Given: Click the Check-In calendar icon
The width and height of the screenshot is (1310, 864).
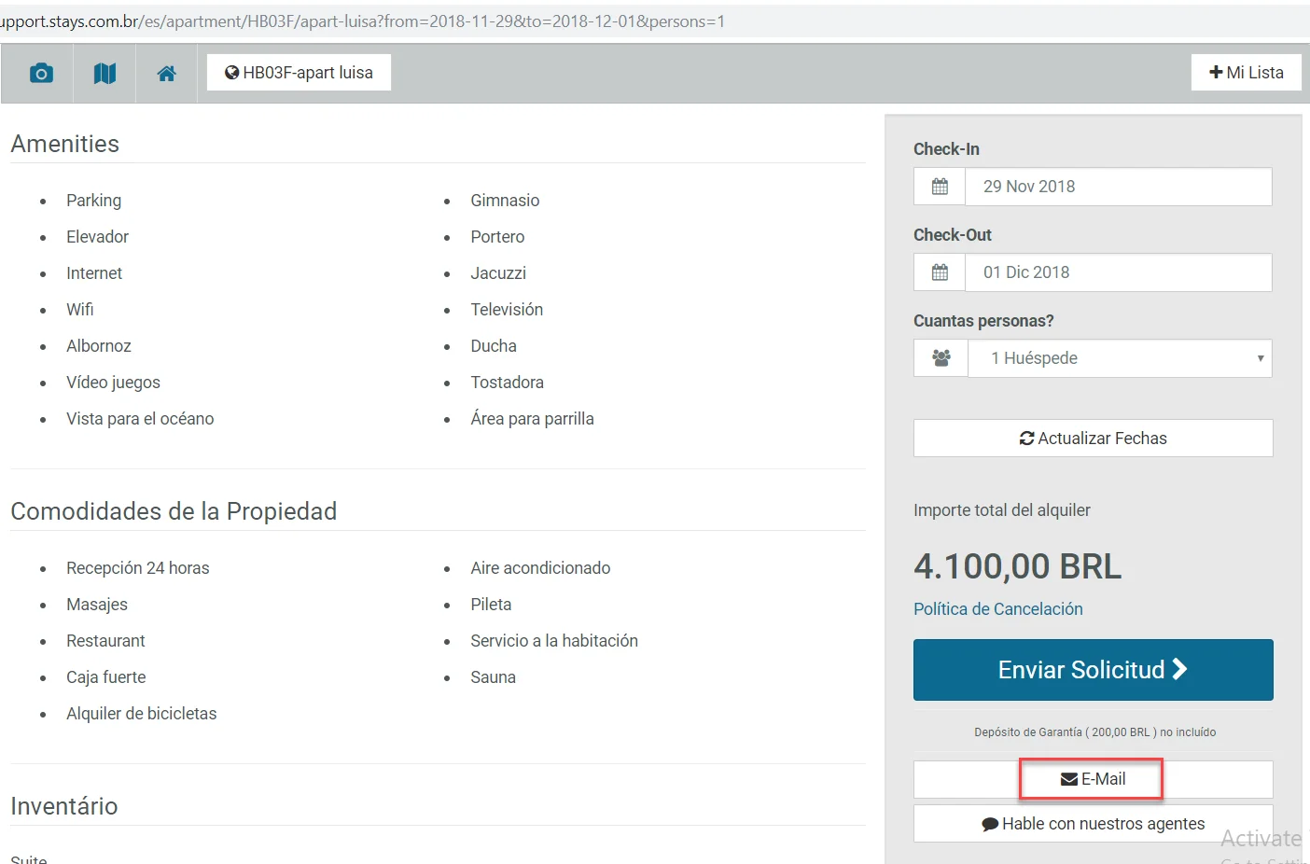Looking at the screenshot, I should pos(940,187).
